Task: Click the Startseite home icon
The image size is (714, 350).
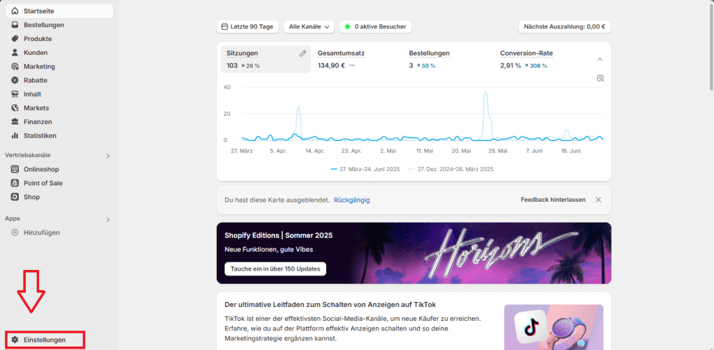Action: [x=15, y=11]
